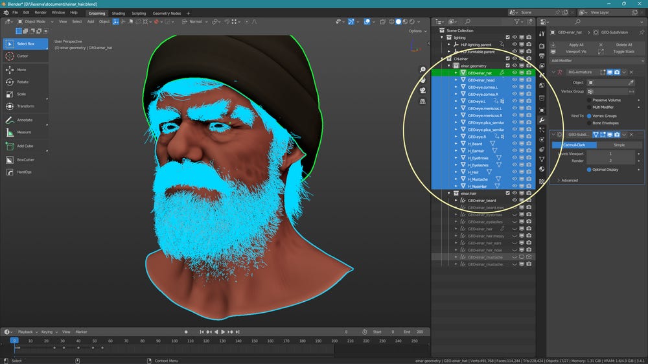Viewport: 648px width, 364px height.
Task: Open the Add Modifier dropdown
Action: point(597,60)
